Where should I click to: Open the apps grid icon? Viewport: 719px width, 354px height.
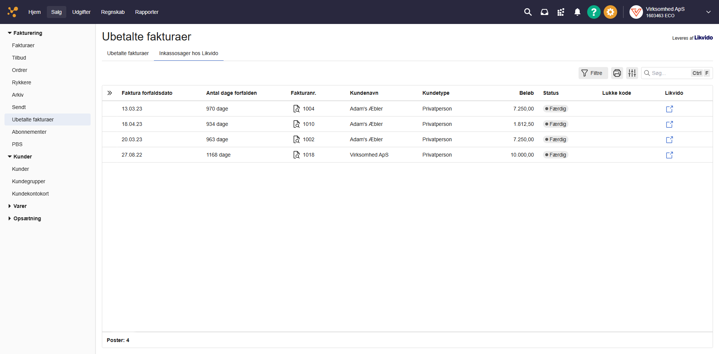point(561,12)
